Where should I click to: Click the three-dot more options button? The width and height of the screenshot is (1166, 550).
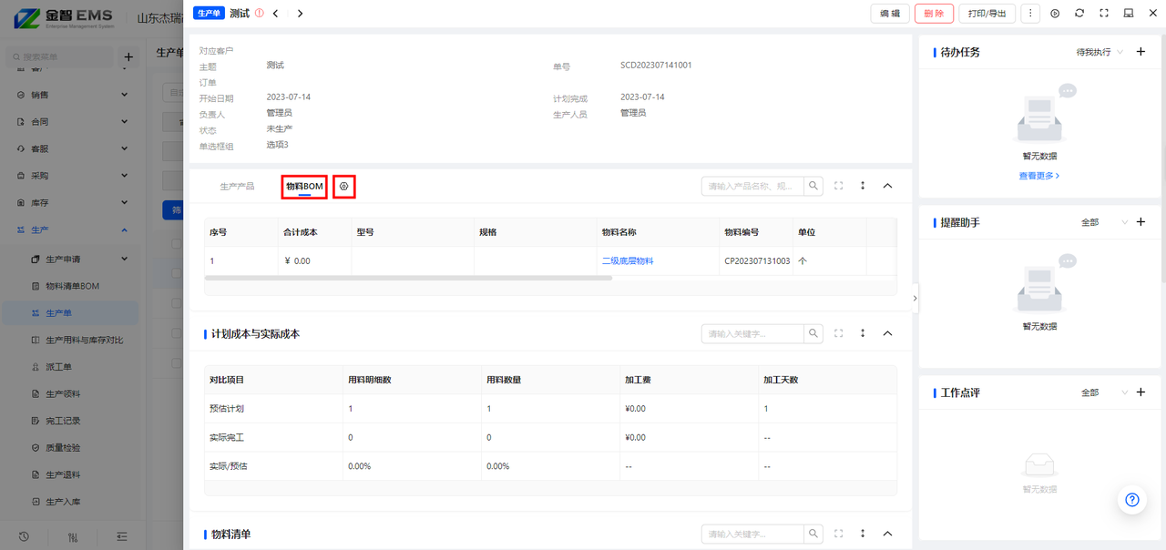point(1030,14)
